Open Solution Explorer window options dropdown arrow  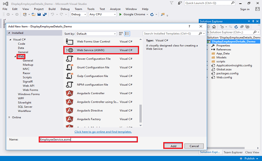[249, 21]
